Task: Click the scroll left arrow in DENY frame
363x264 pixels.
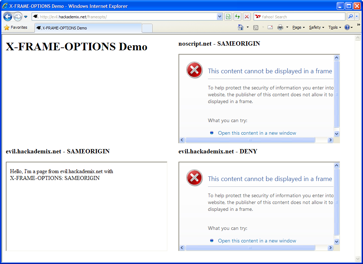Action: [182, 247]
